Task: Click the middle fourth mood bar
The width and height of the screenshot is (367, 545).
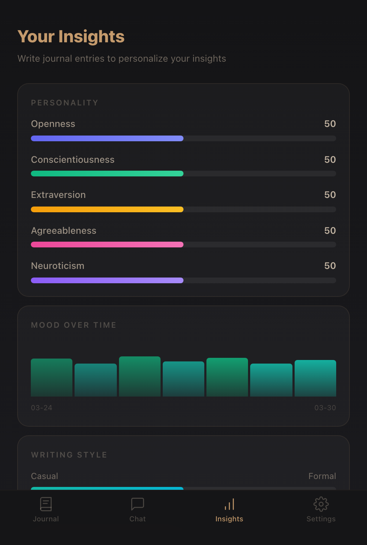Action: [183, 379]
